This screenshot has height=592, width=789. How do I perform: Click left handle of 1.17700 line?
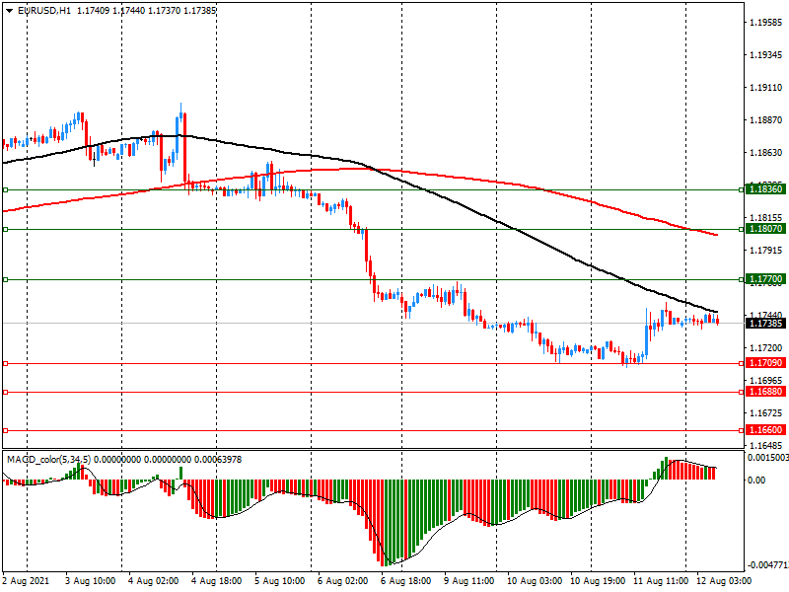click(6, 279)
